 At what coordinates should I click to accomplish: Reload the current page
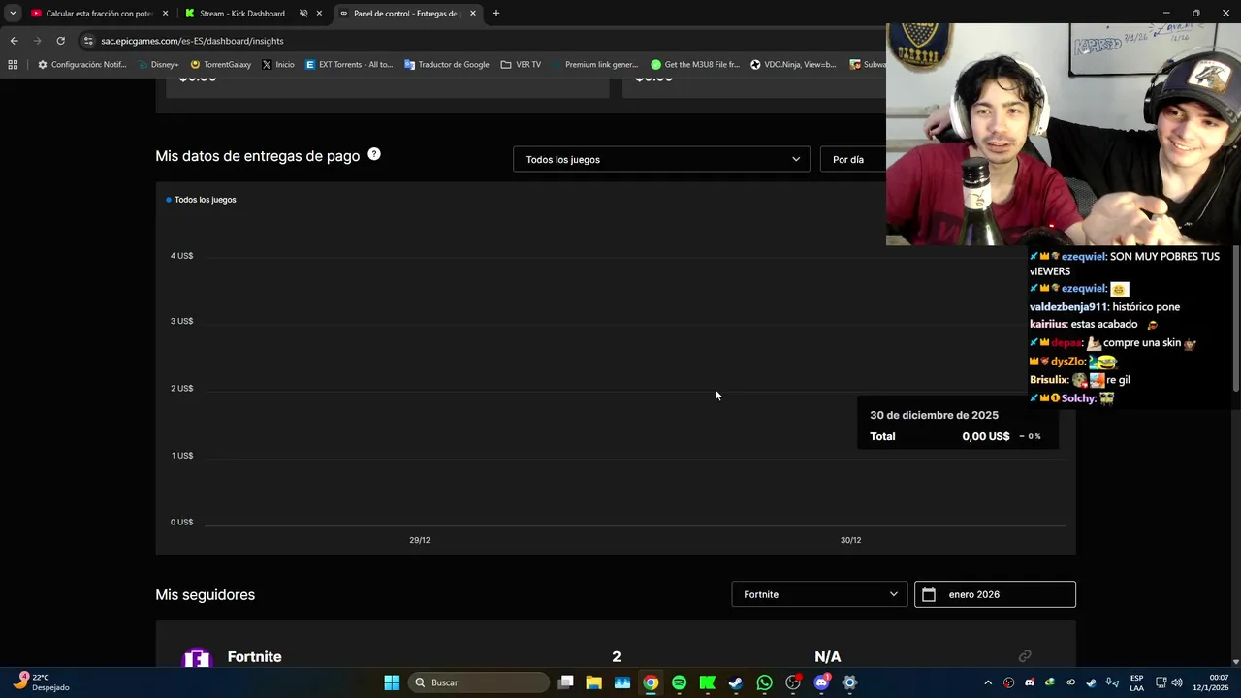pos(60,41)
